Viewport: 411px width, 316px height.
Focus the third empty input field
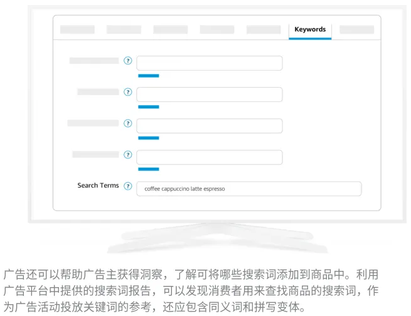(x=210, y=126)
